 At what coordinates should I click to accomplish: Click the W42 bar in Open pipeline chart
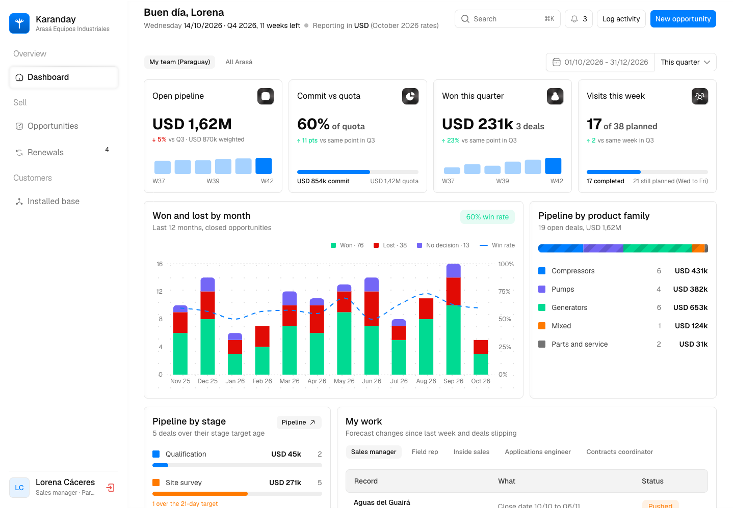(x=264, y=166)
